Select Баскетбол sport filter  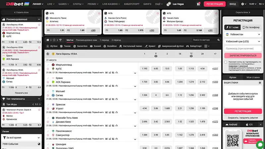coord(80,46)
